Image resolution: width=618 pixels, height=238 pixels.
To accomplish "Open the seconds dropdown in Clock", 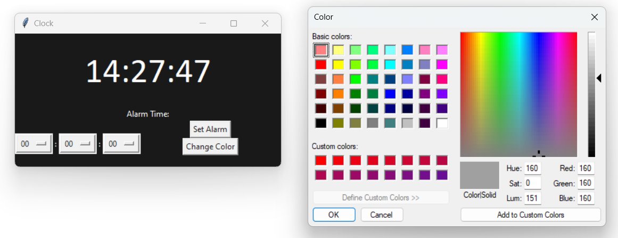I will coord(121,144).
